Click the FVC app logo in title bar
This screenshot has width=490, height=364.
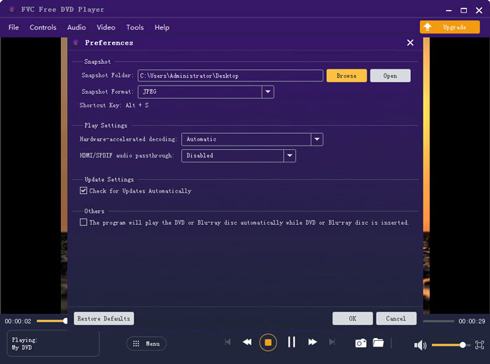(12, 9)
